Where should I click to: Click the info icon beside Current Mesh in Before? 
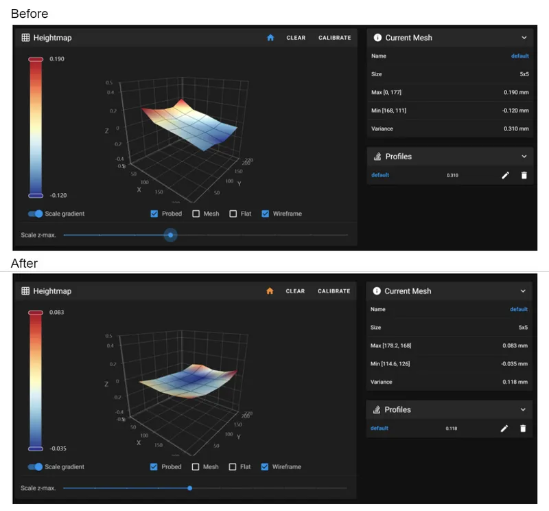(377, 38)
